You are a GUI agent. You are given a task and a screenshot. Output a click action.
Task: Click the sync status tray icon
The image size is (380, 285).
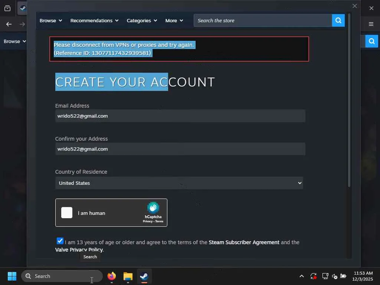coord(313,276)
